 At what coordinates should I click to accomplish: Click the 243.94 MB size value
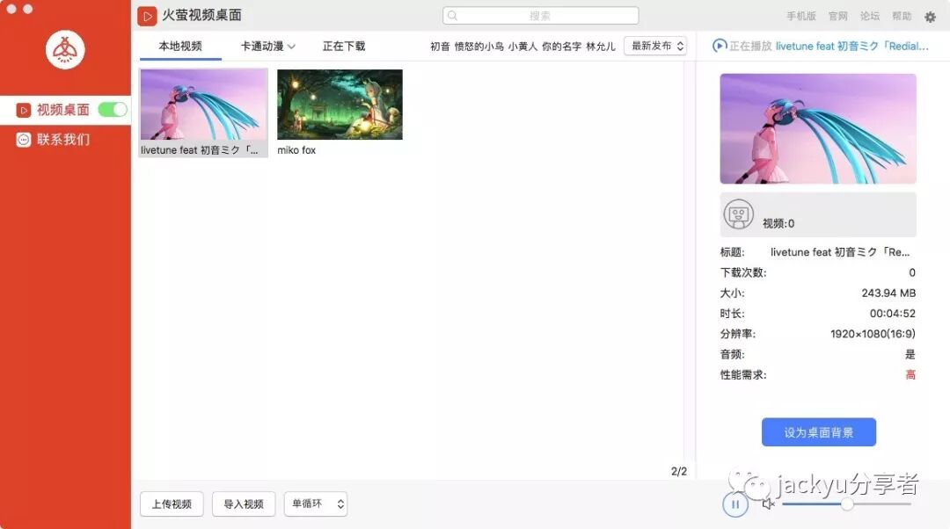click(888, 293)
